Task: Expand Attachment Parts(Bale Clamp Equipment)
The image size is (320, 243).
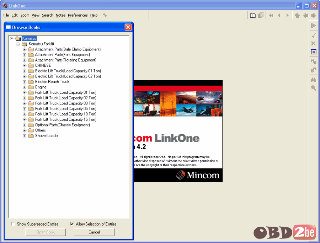Action: (25, 49)
